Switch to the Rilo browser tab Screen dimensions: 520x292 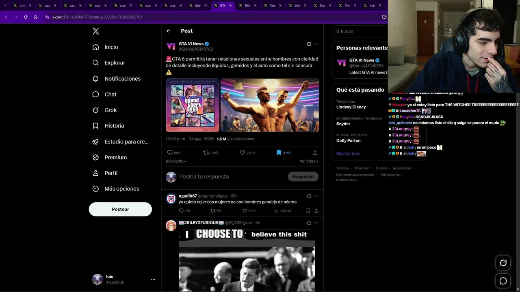pyautogui.click(x=247, y=6)
